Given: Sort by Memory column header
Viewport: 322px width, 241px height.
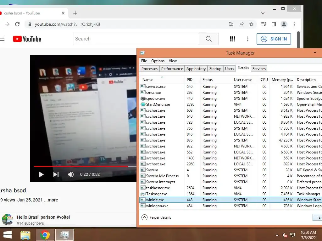Looking at the screenshot, I should tap(282, 79).
